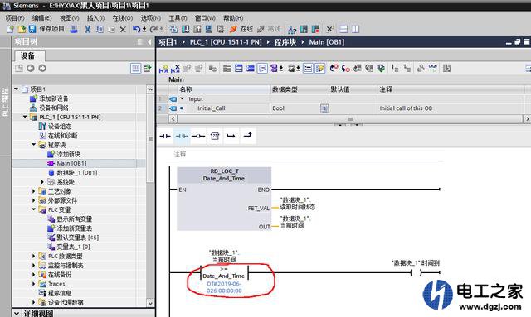Screen dimensions: 531x317
Task: Click the print icon in main toolbar
Action: (74, 30)
